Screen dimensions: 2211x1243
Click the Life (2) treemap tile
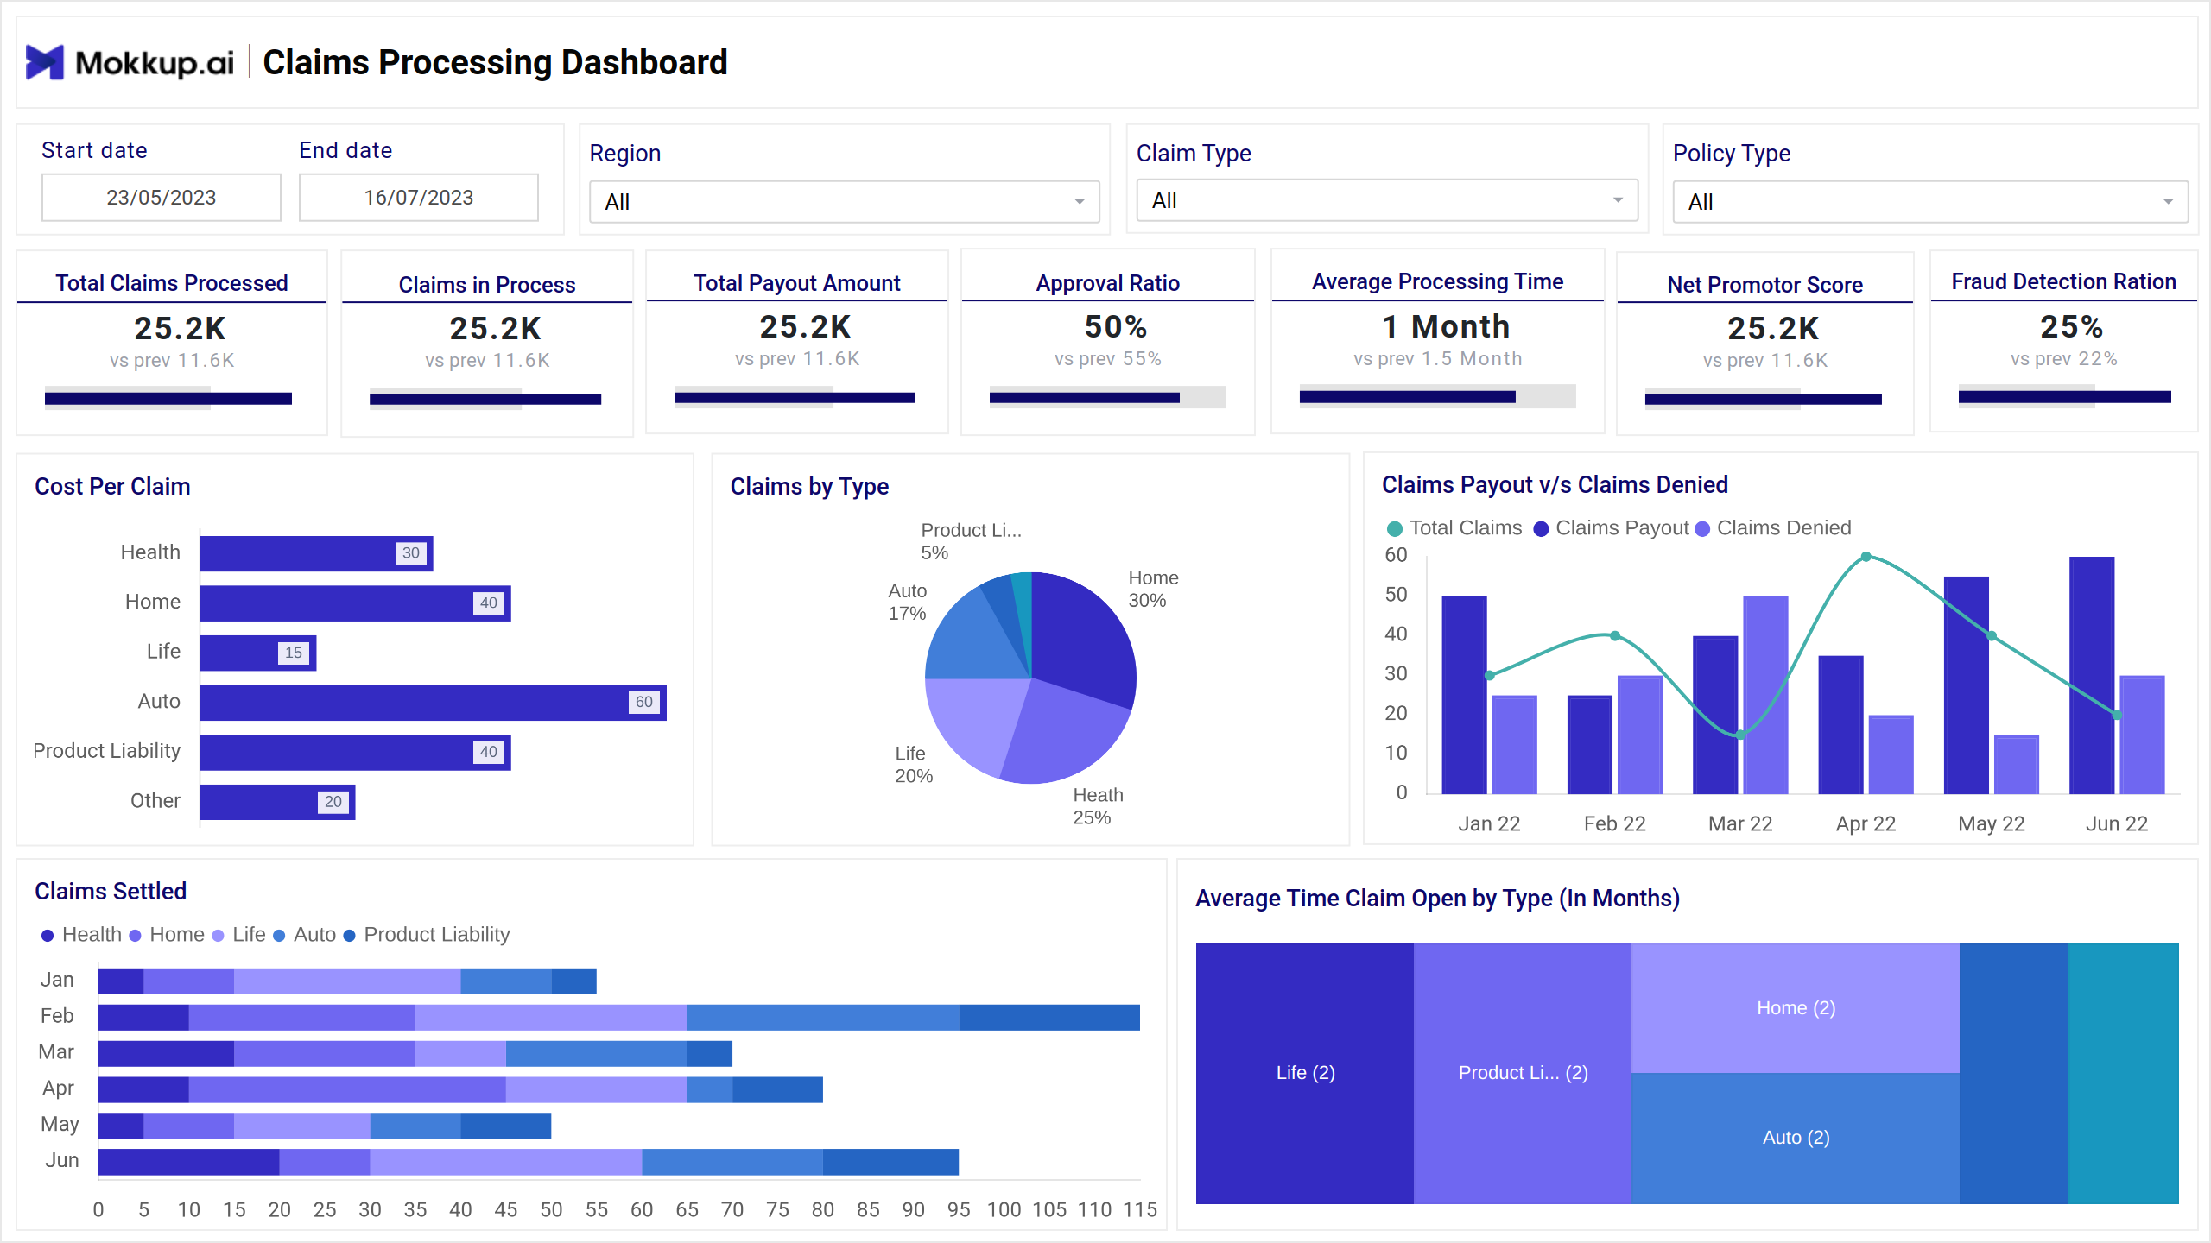(1305, 1074)
